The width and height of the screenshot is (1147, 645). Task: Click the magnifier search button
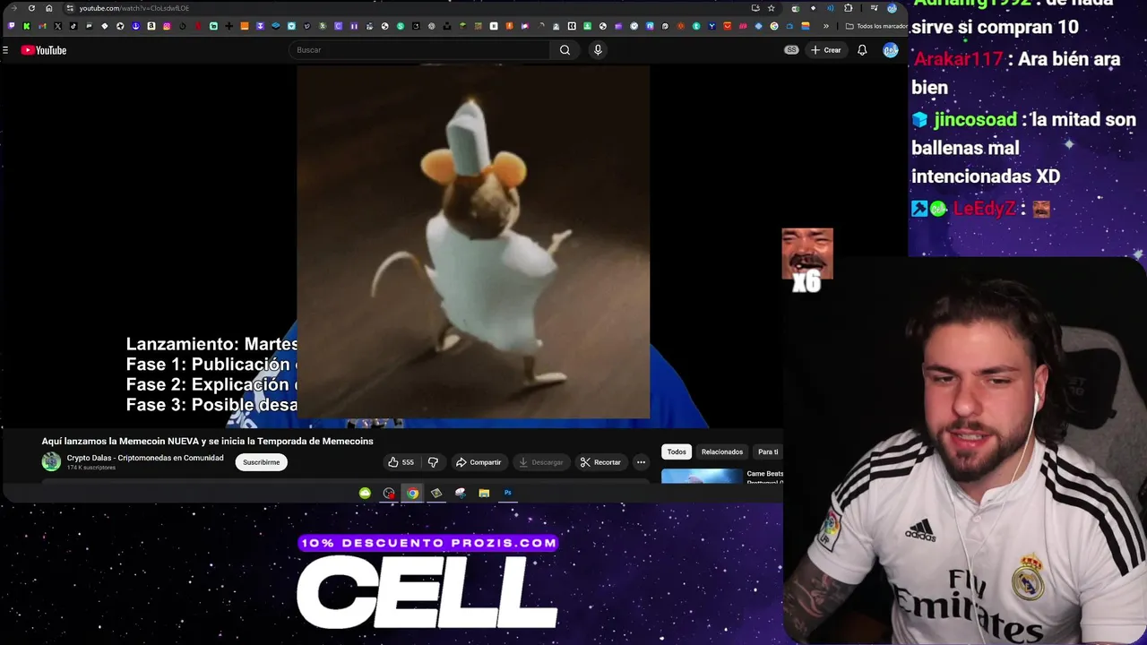tap(565, 50)
